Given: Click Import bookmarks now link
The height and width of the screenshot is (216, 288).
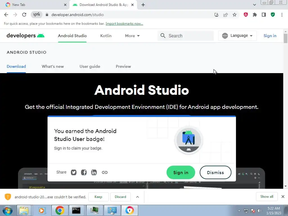Looking at the screenshot, I should (124, 24).
